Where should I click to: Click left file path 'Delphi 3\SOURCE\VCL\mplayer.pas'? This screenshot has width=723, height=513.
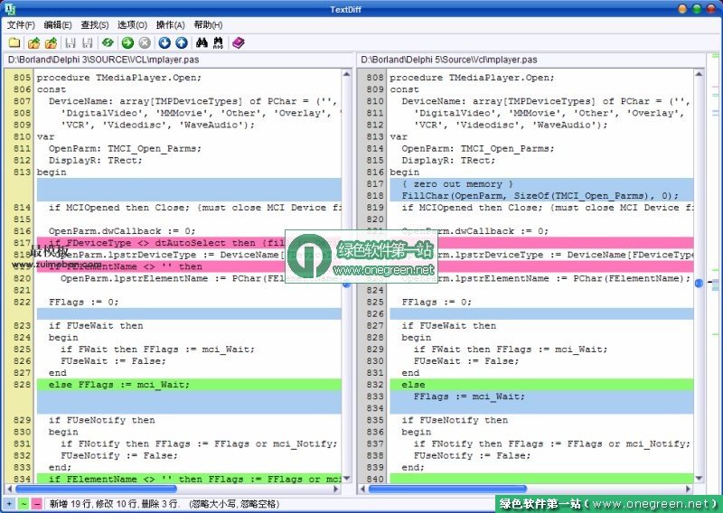tap(104, 60)
